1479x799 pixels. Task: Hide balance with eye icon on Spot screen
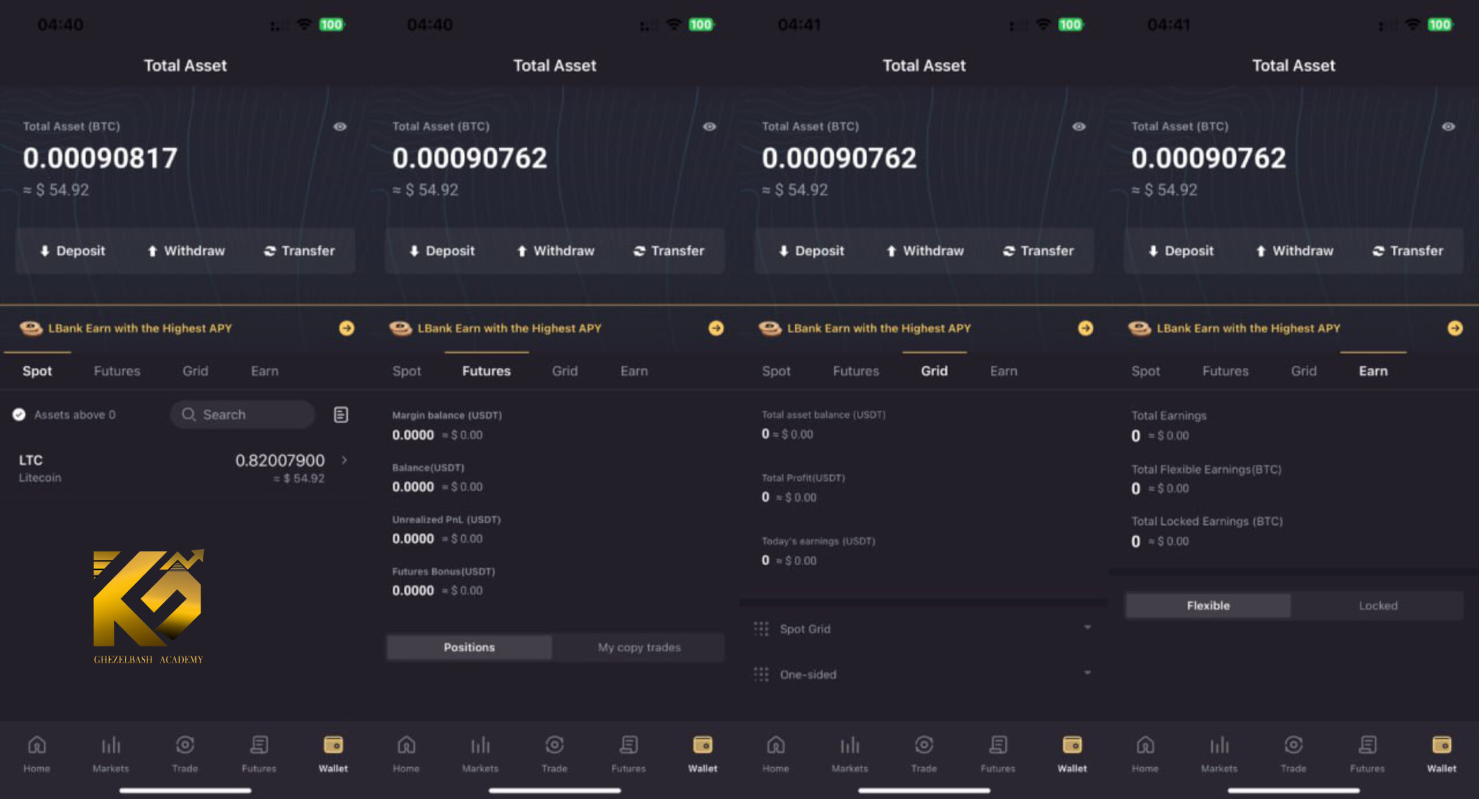point(340,126)
